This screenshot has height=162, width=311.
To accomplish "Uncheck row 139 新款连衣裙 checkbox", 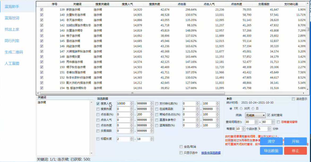I will pos(41,10).
